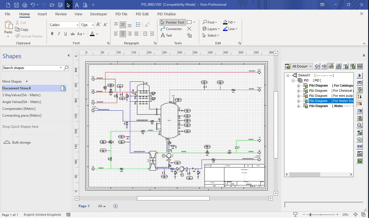This screenshot has height=218, width=369.
Task: Toggle bold formatting in the Font group
Action: 52,33
